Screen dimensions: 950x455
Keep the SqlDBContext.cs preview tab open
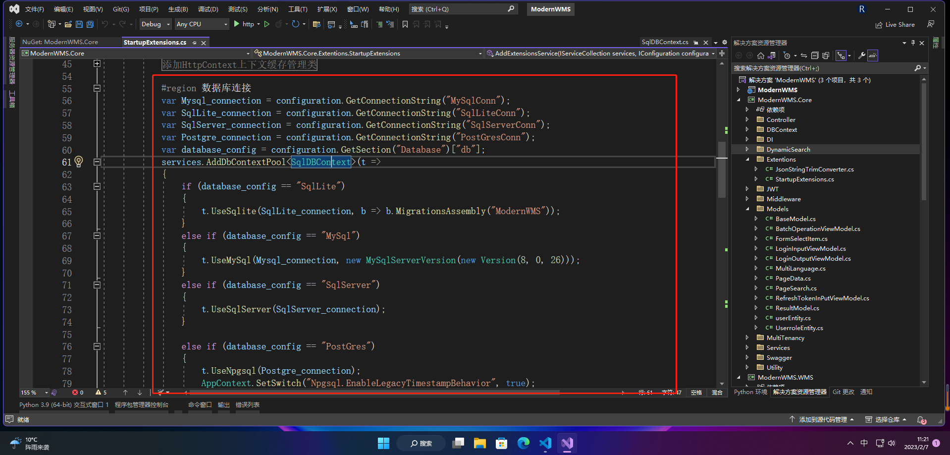click(x=696, y=43)
